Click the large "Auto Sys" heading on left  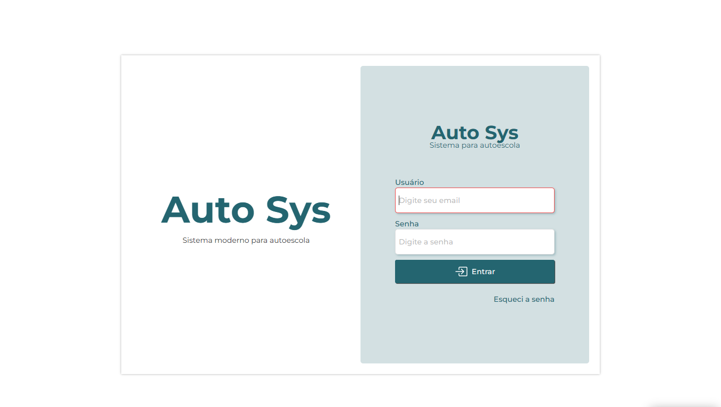(x=246, y=210)
